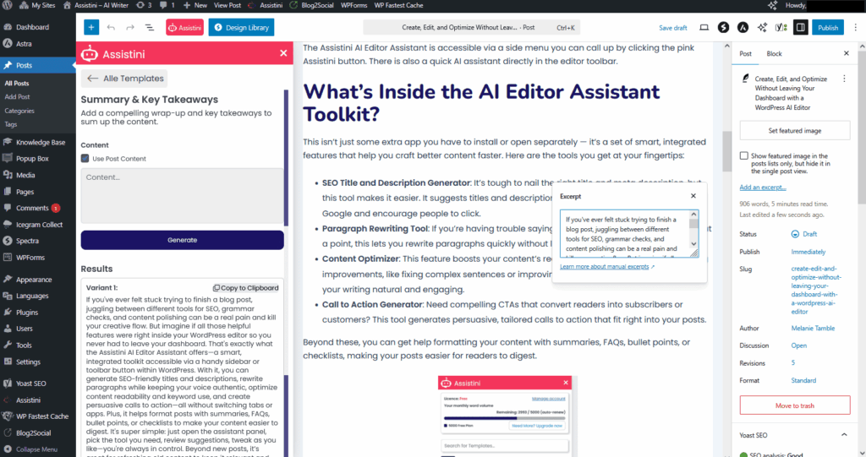Viewport: 866px width, 457px height.
Task: Open the command palette document title bar
Action: coord(471,27)
